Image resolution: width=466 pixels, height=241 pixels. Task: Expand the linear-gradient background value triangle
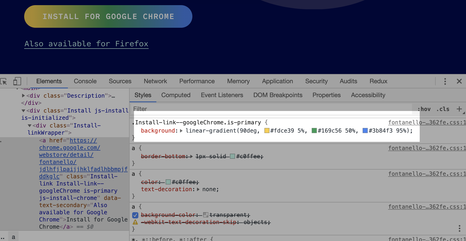[181, 131]
